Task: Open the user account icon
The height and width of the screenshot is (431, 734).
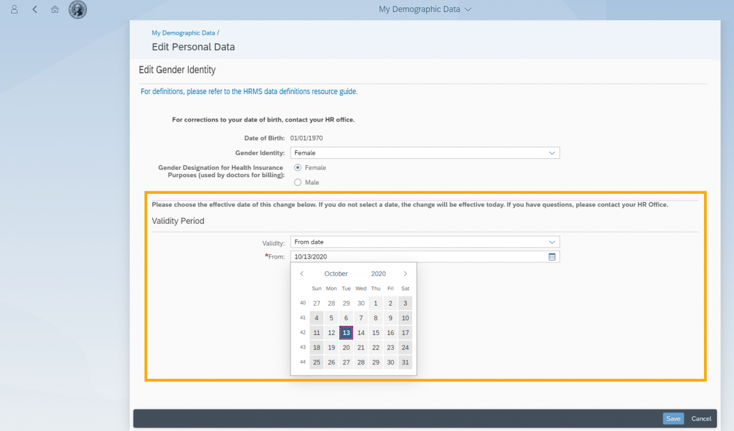Action: (13, 9)
